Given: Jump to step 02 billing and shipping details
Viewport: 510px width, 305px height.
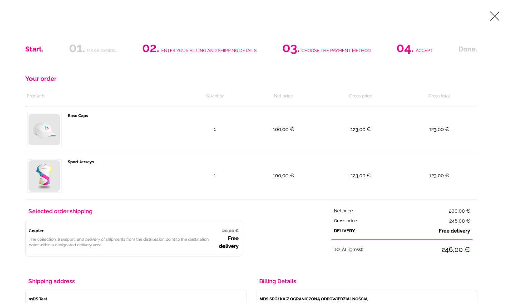Looking at the screenshot, I should tap(199, 49).
